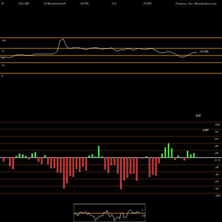Click the 4.39 value in MR panel

tap(206, 130)
